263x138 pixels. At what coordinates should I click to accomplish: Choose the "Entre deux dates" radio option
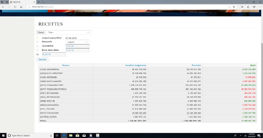(38, 50)
